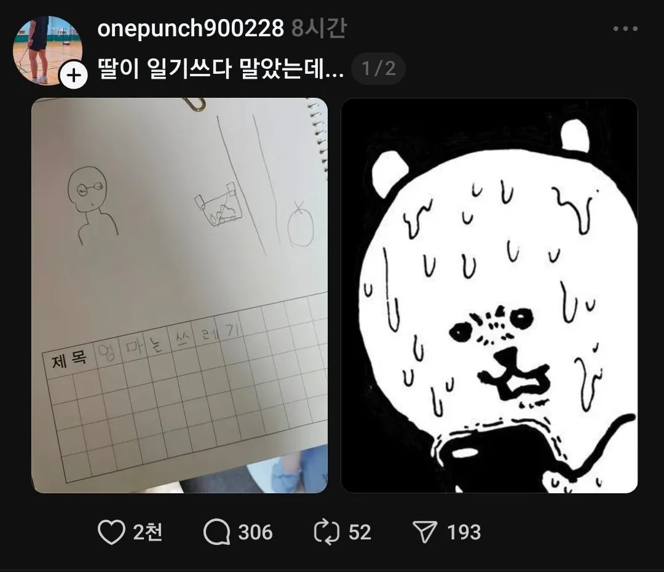View the 193 shares count
This screenshot has height=572, width=664.
point(464,532)
